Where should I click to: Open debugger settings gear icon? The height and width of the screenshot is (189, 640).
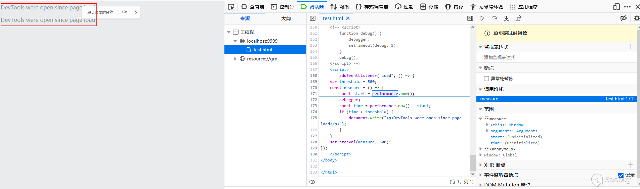click(x=636, y=18)
